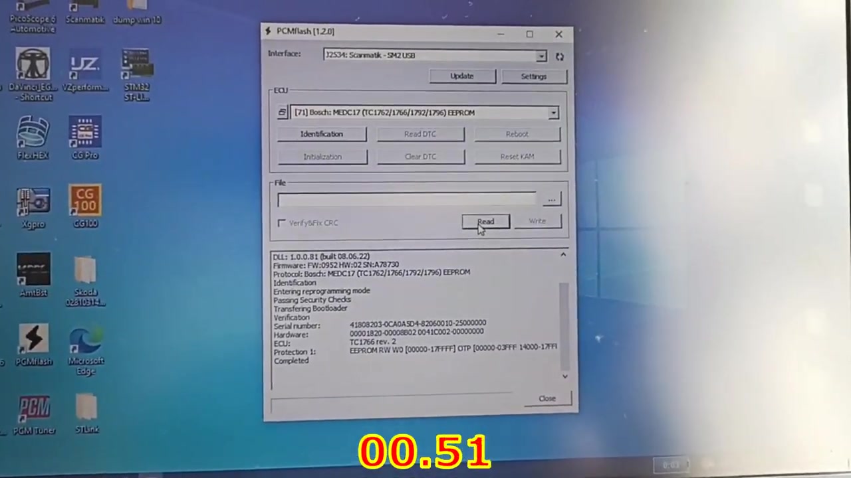Screen dimensions: 851x478
Task: Click the Read DTC button
Action: coord(420,134)
